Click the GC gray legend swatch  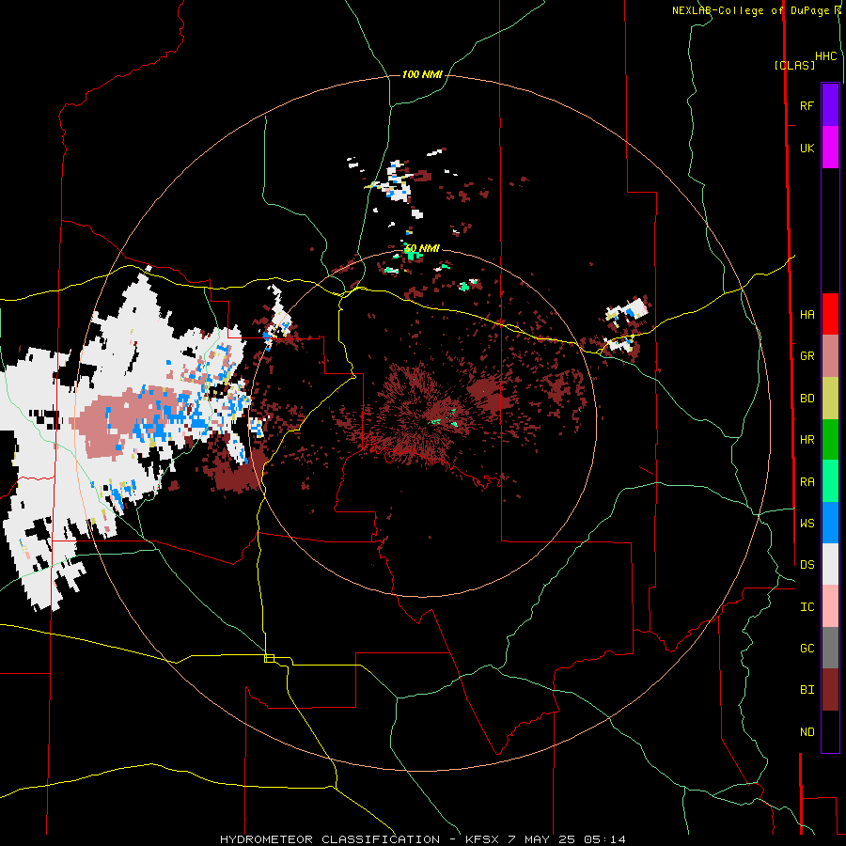[x=830, y=648]
